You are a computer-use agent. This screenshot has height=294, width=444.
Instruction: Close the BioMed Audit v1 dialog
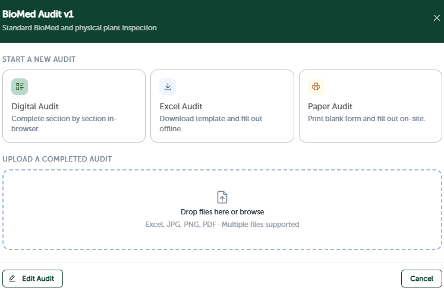pos(437,18)
